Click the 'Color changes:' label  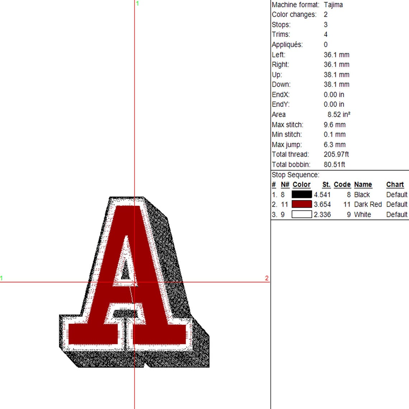(x=294, y=14)
